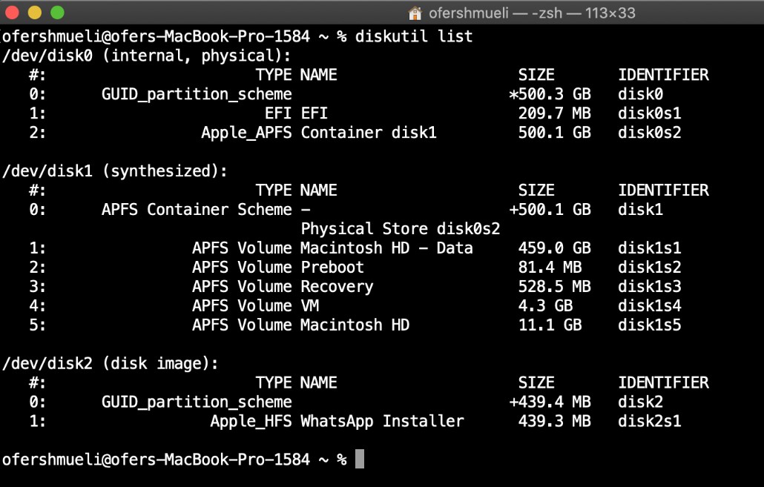Click the green zoom window button
This screenshot has width=764, height=487.
tap(58, 13)
